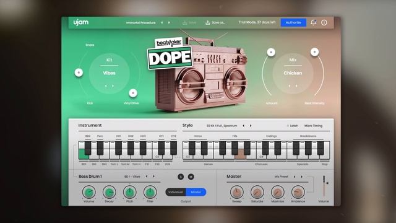Image resolution: width=396 pixels, height=223 pixels.
Task: Click the C4 style key
Action: coord(261,157)
